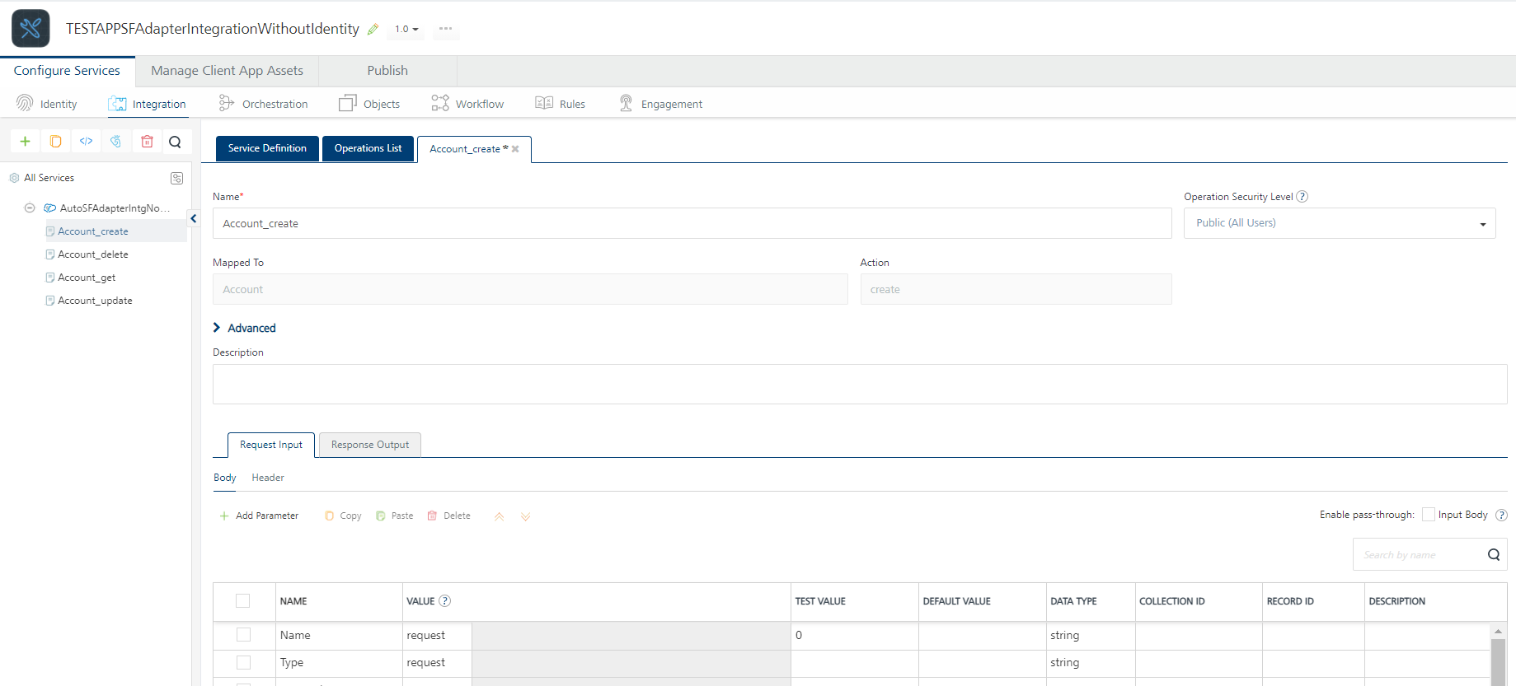Viewport: 1516px width, 686px height.
Task: Click the search-by-name magnifier icon
Action: [x=1494, y=555]
